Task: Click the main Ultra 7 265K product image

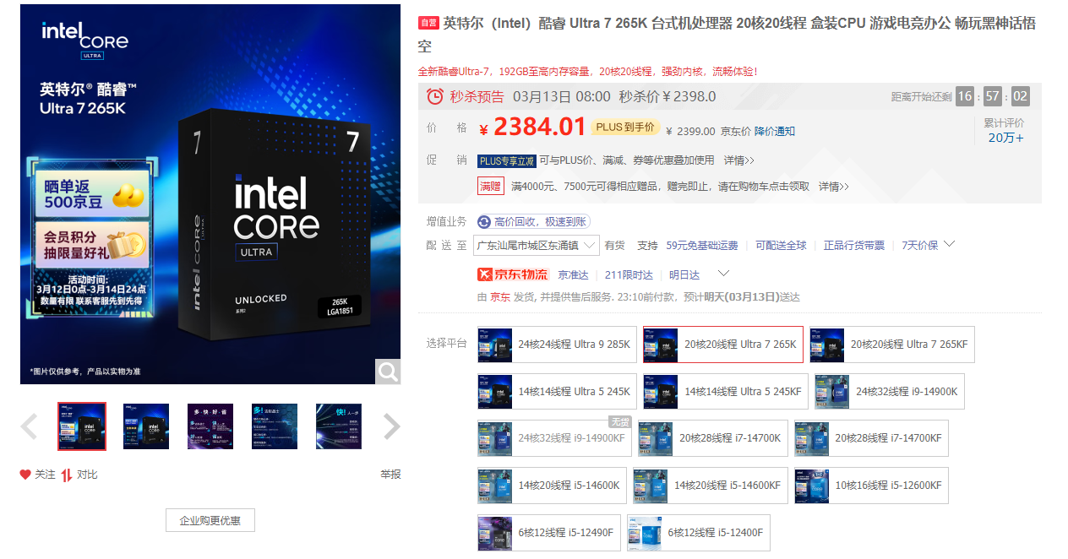Action: click(210, 194)
